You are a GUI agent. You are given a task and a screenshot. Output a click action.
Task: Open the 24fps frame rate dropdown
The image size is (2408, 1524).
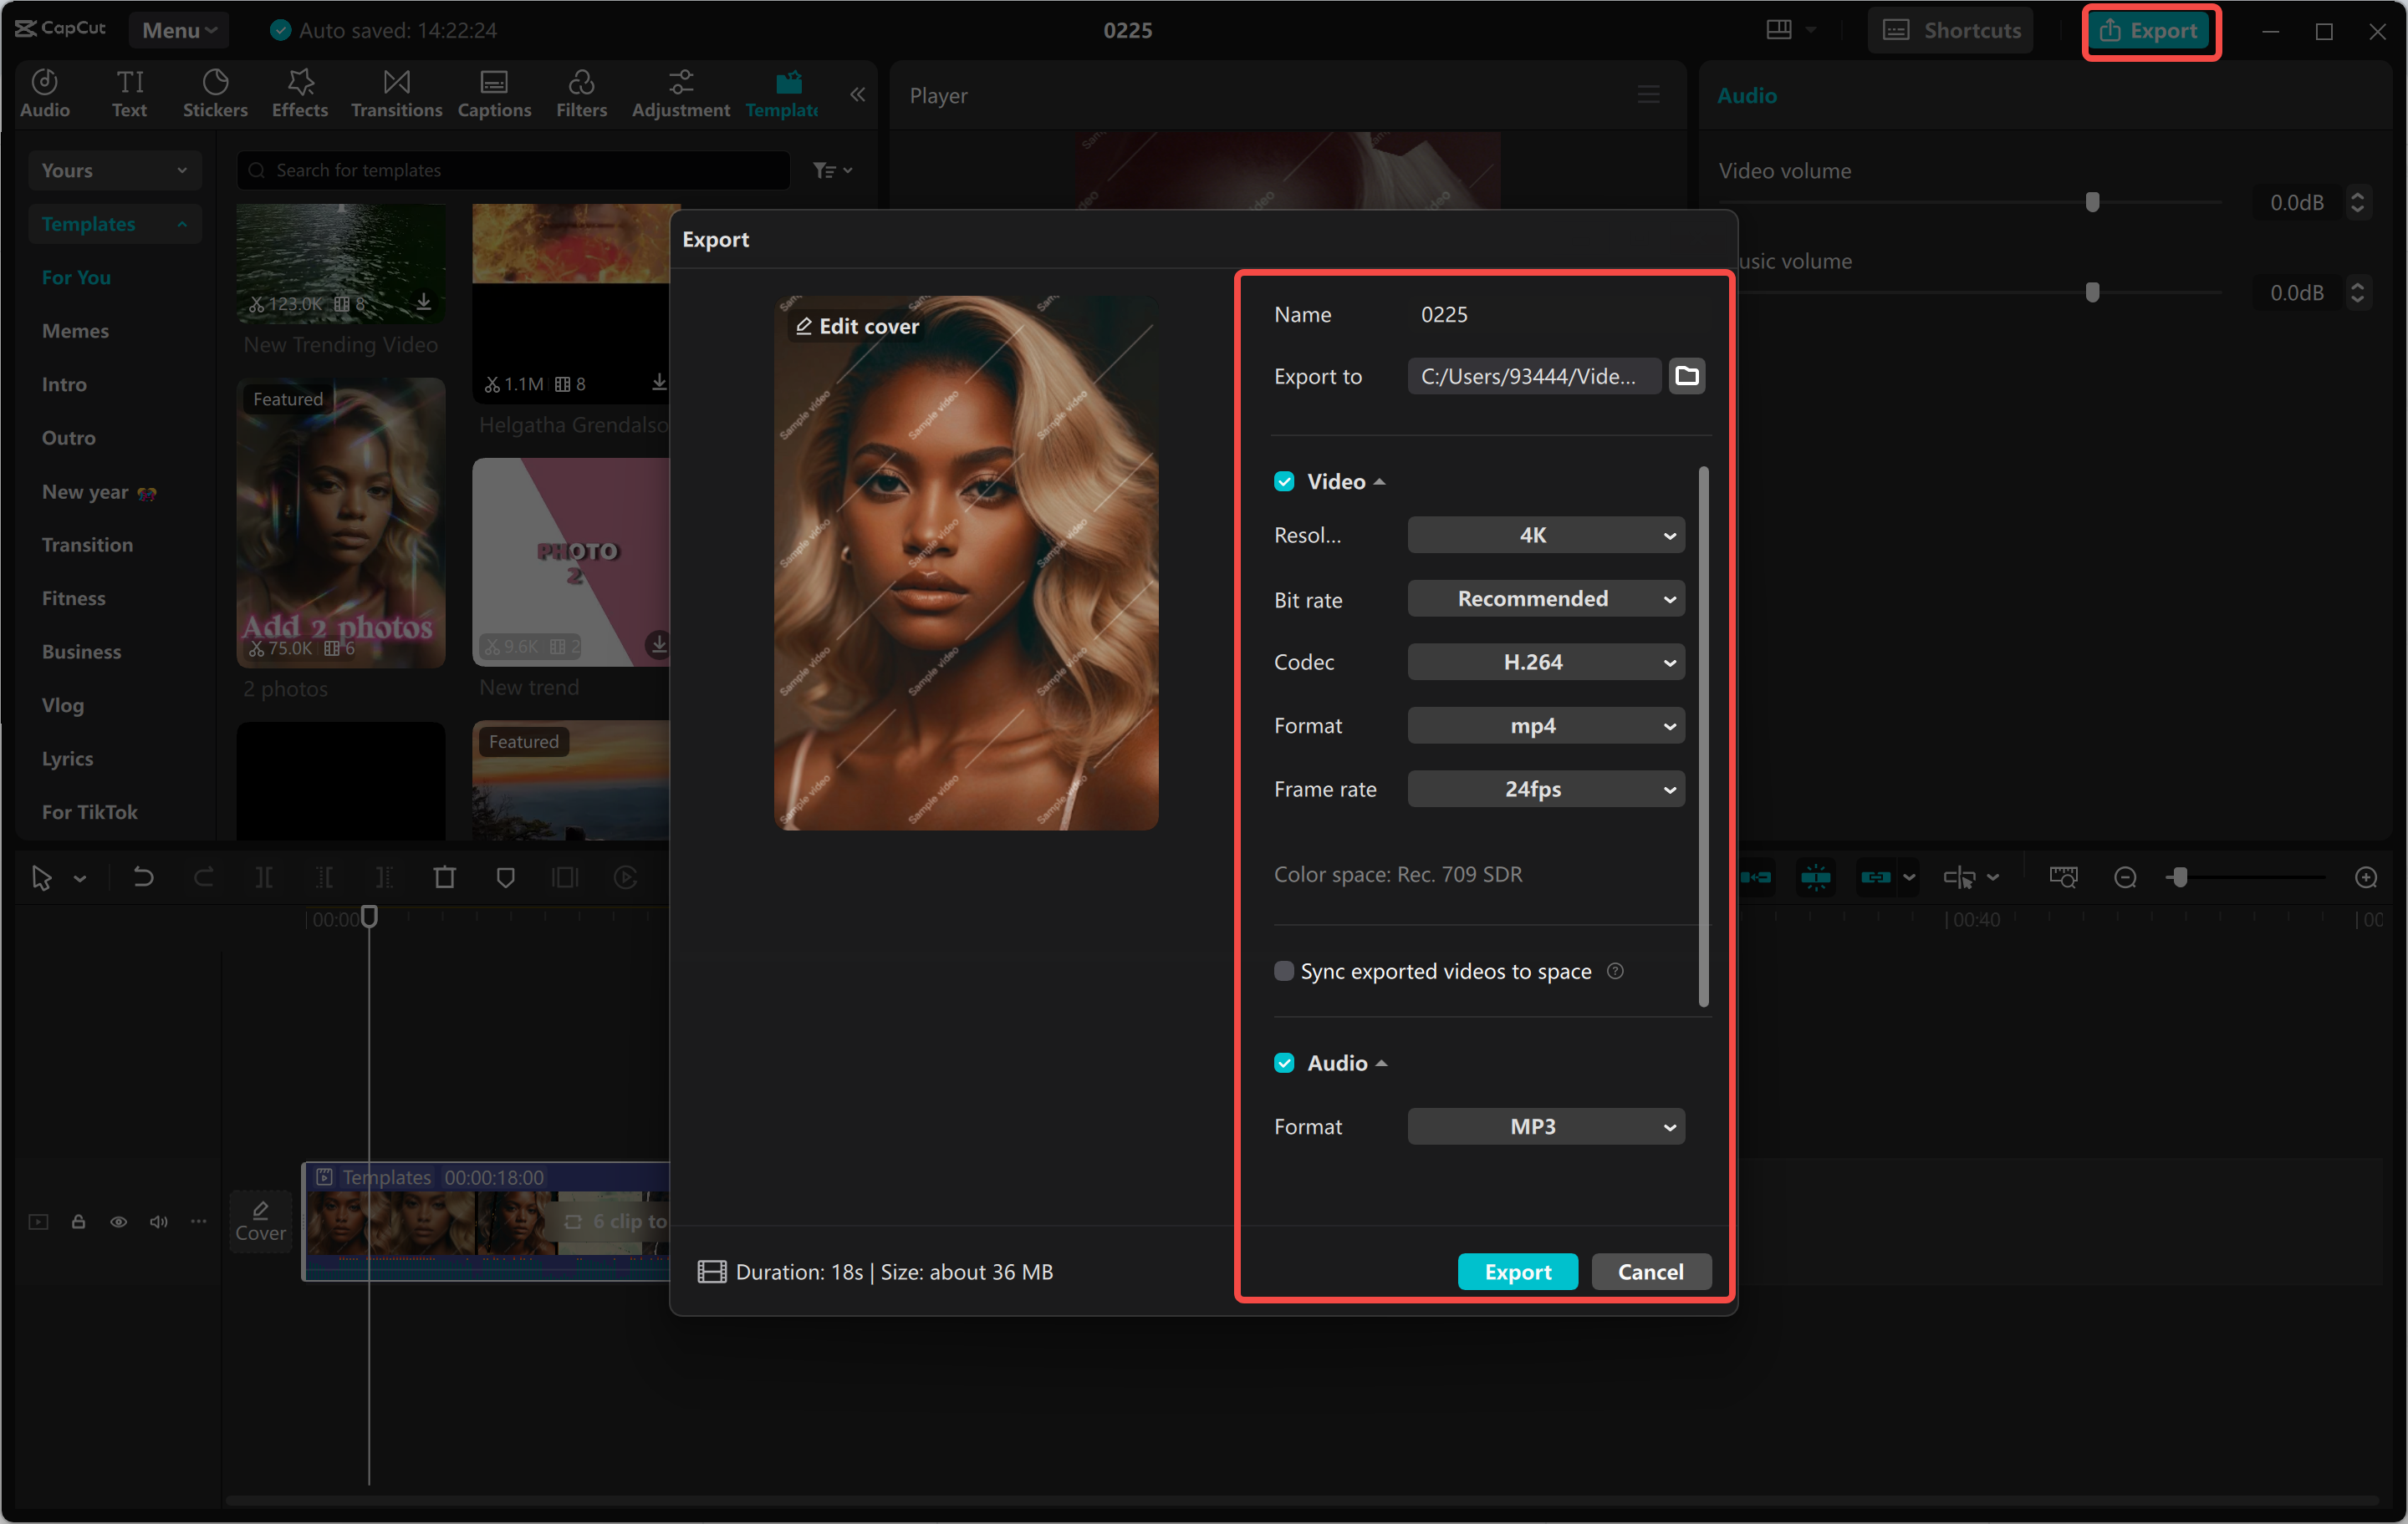coord(1545,789)
